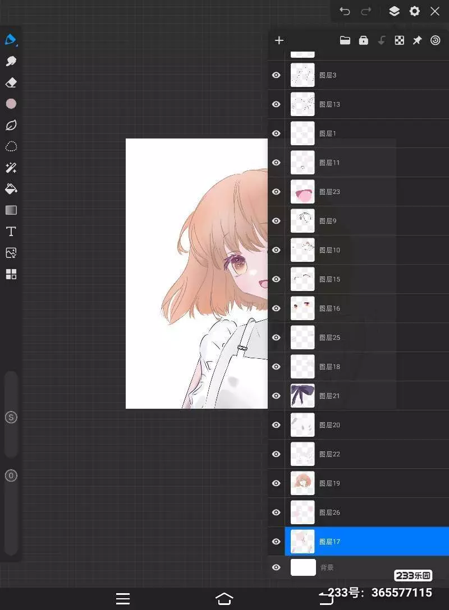449x610 pixels.
Task: Hide layer 图层23
Action: 276,192
